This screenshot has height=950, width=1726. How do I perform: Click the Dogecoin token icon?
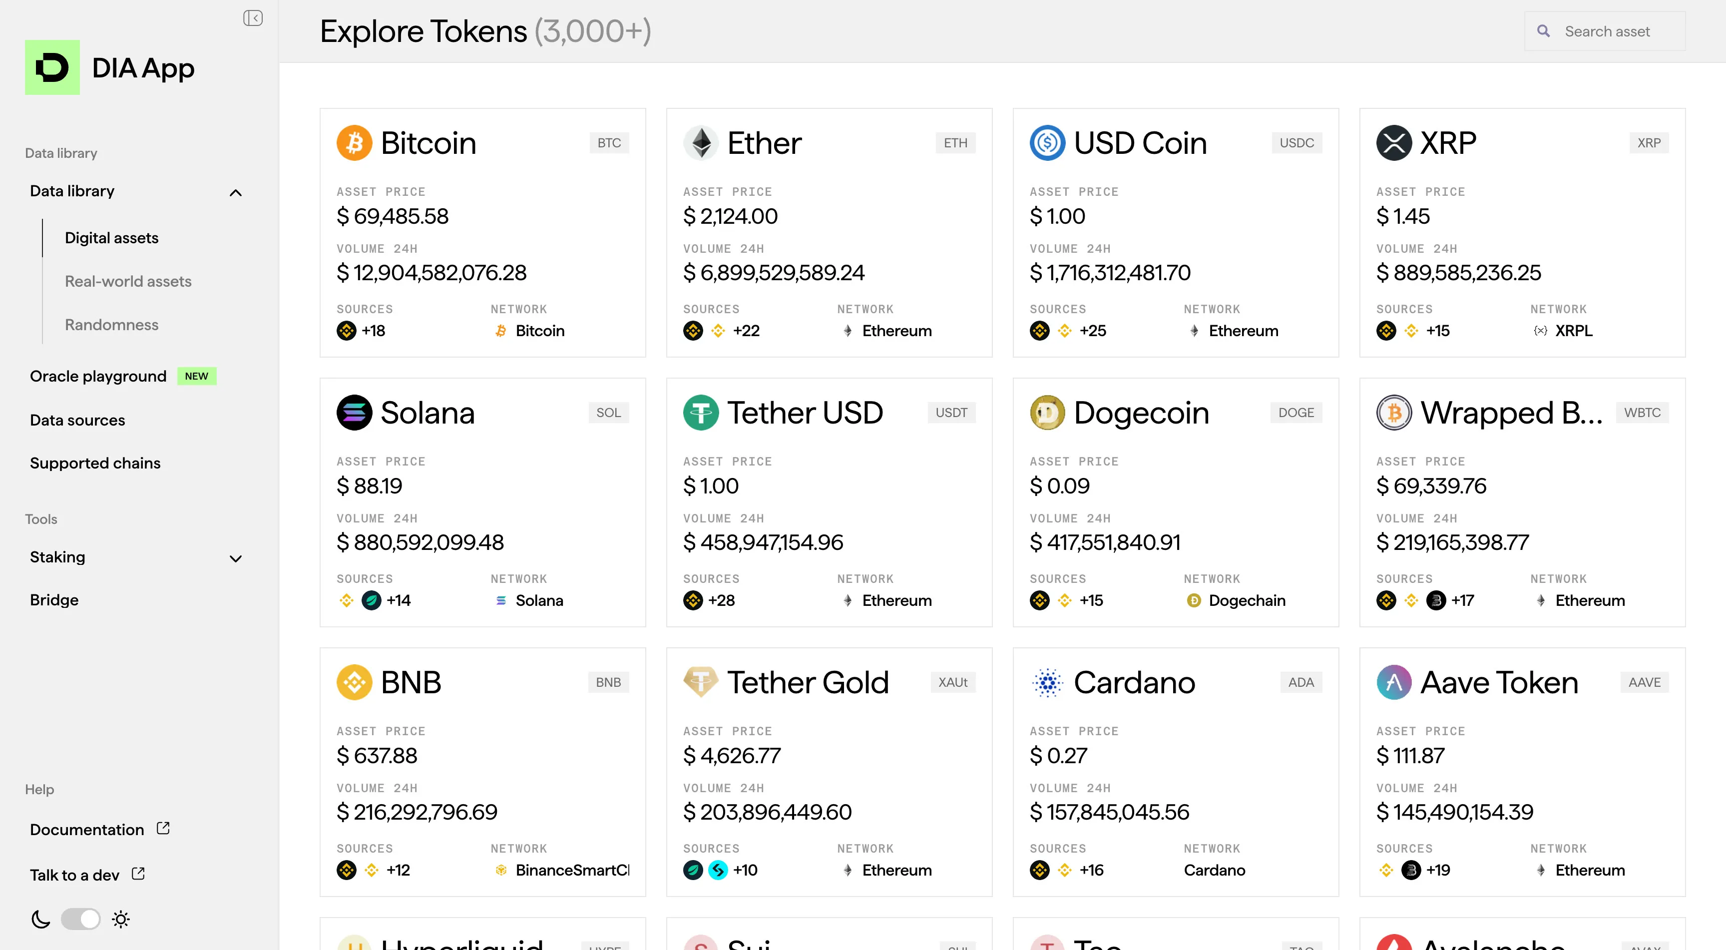[1047, 413]
